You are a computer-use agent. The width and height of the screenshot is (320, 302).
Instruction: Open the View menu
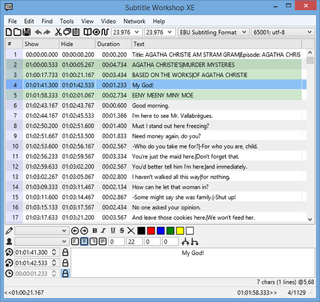coord(87,21)
